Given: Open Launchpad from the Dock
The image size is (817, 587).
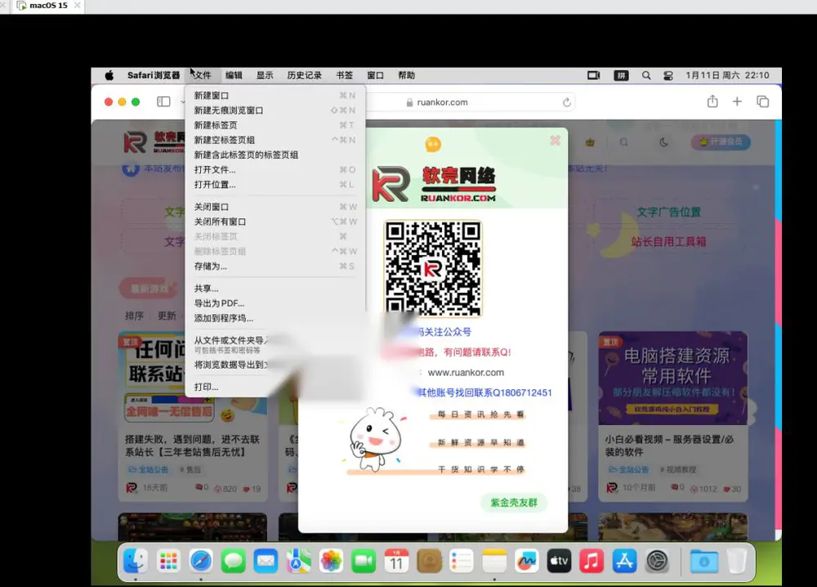Looking at the screenshot, I should point(167,562).
